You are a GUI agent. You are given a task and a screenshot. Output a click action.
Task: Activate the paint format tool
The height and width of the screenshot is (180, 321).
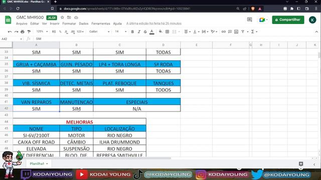(29, 31)
